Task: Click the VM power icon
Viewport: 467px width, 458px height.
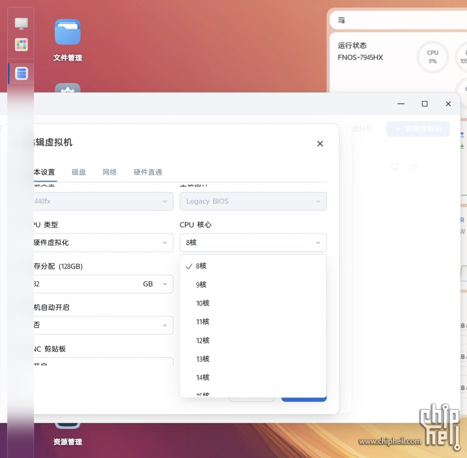Action: (x=413, y=167)
